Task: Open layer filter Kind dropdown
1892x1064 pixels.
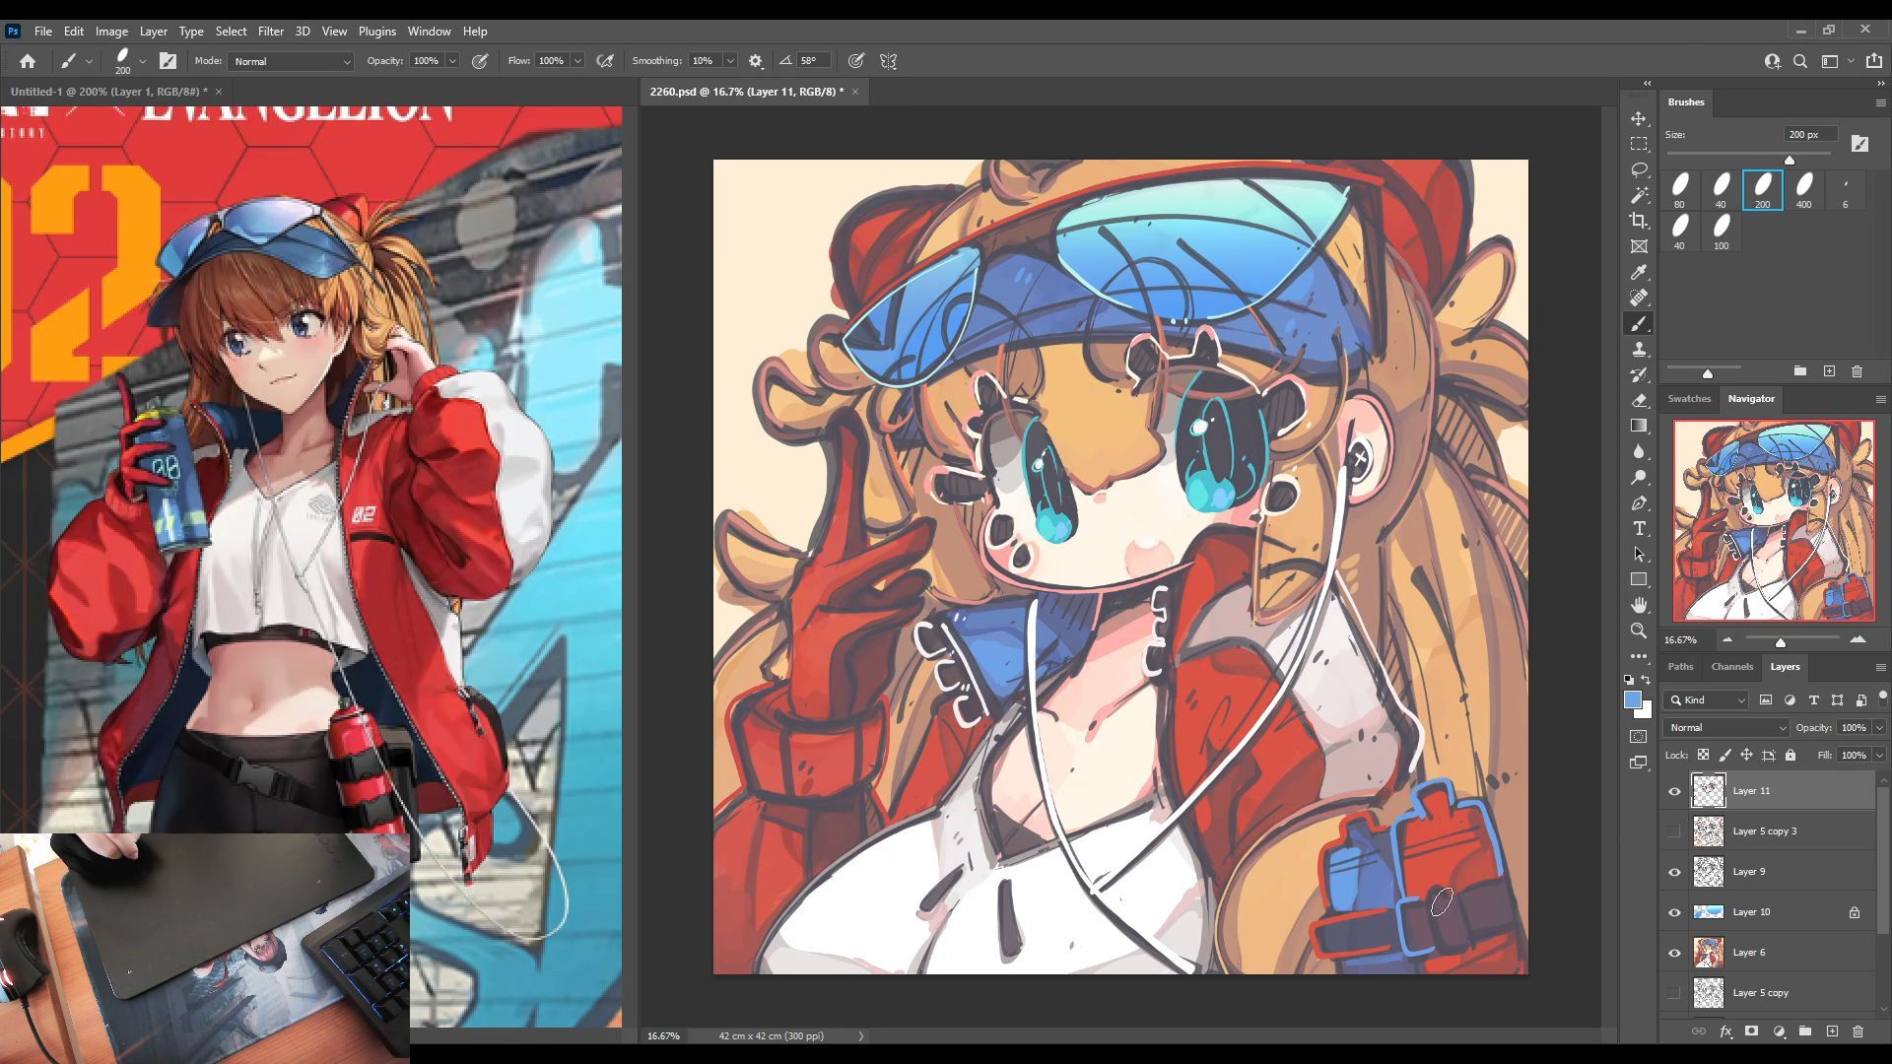Action: coord(1708,699)
